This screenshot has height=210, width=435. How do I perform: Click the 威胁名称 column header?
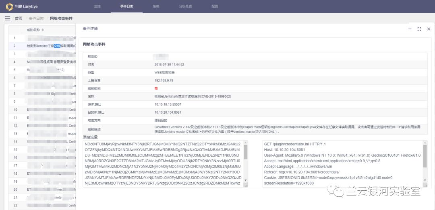pos(33,30)
